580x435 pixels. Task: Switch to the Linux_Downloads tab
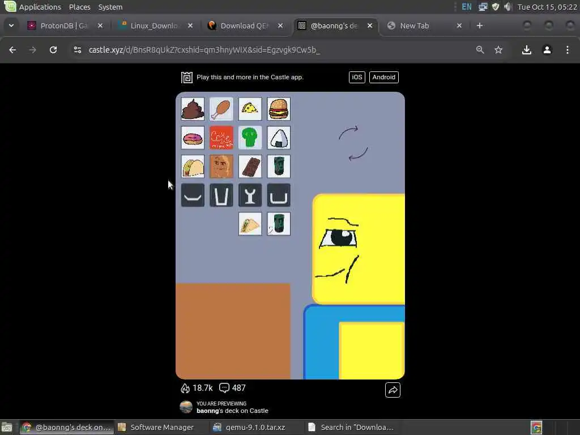(x=154, y=26)
